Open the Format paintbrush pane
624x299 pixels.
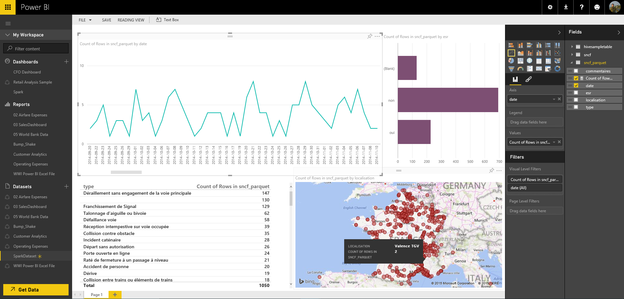(x=529, y=79)
